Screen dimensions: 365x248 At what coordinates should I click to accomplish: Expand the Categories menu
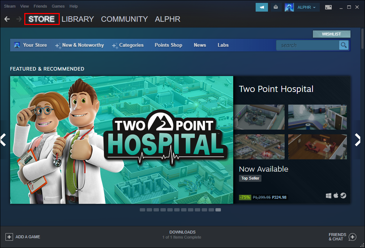(x=128, y=45)
